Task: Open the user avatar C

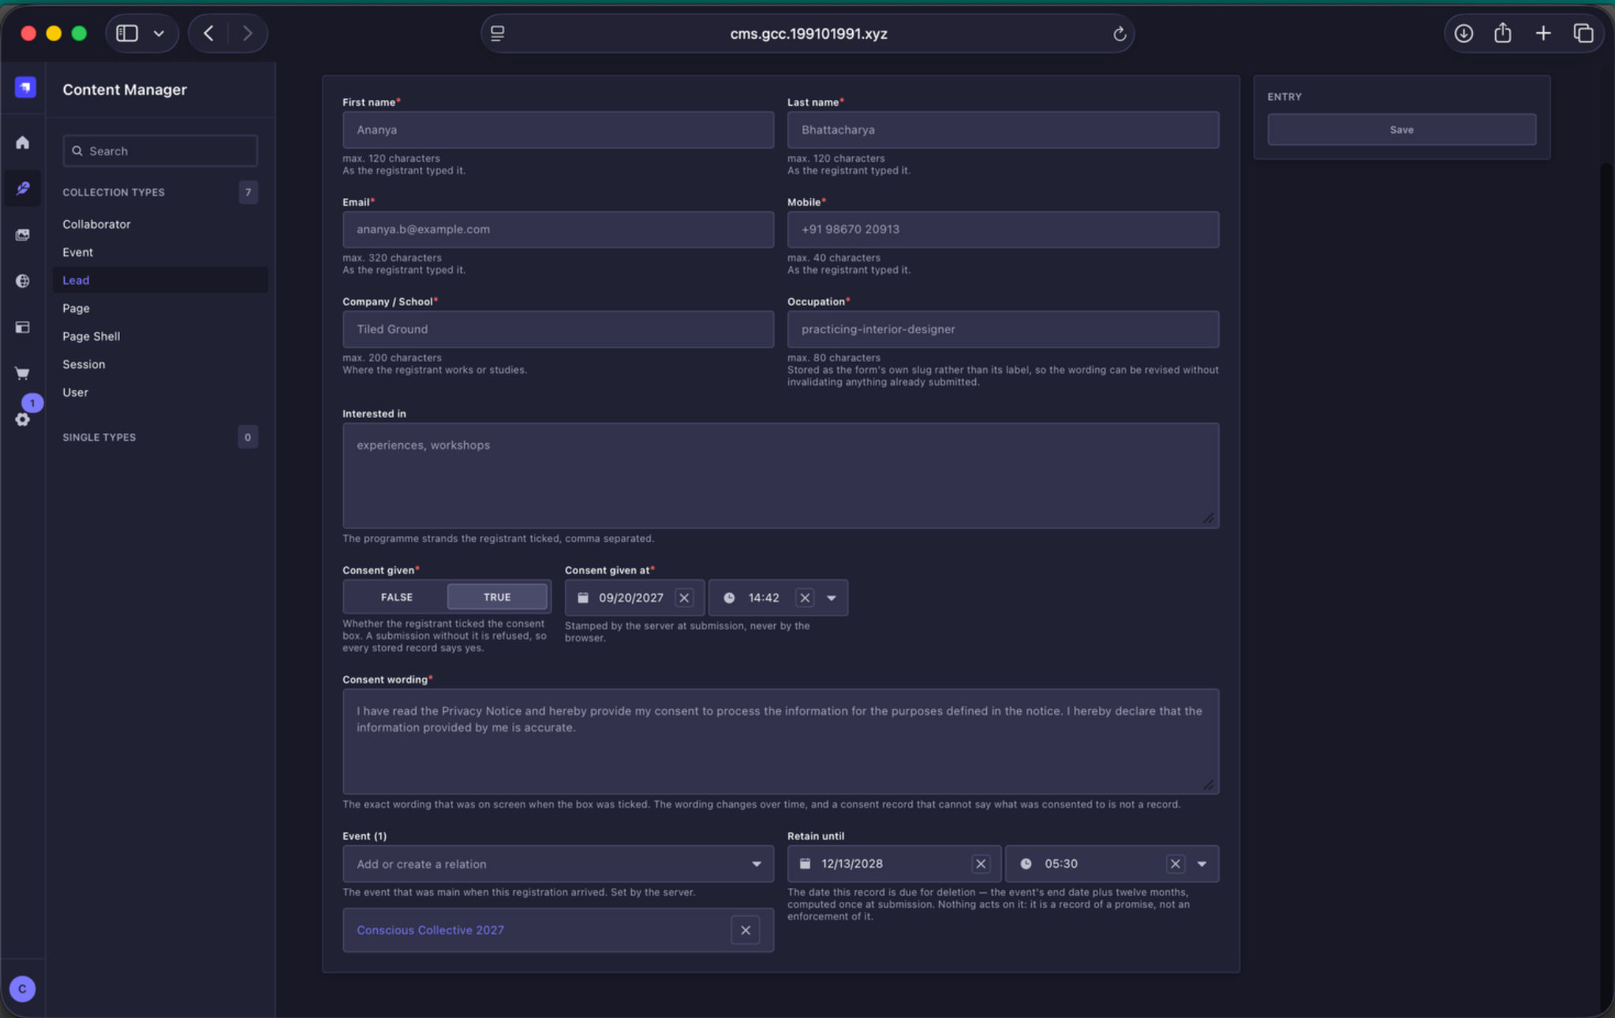Action: tap(22, 988)
